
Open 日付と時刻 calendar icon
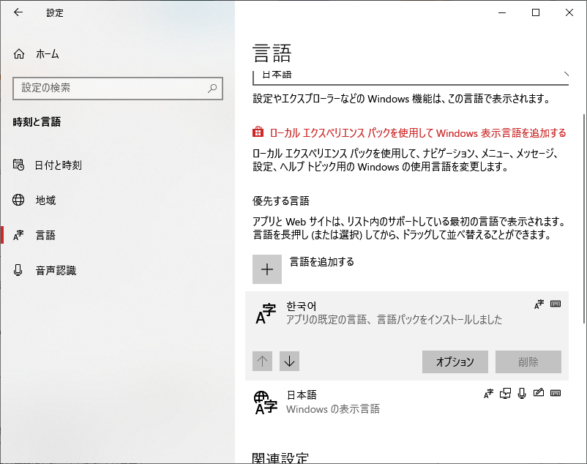click(18, 165)
